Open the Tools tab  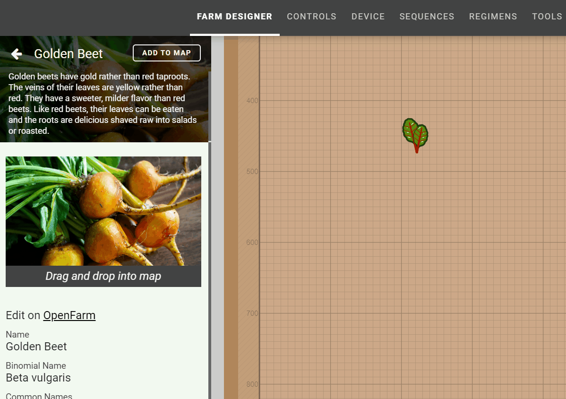[x=547, y=17]
